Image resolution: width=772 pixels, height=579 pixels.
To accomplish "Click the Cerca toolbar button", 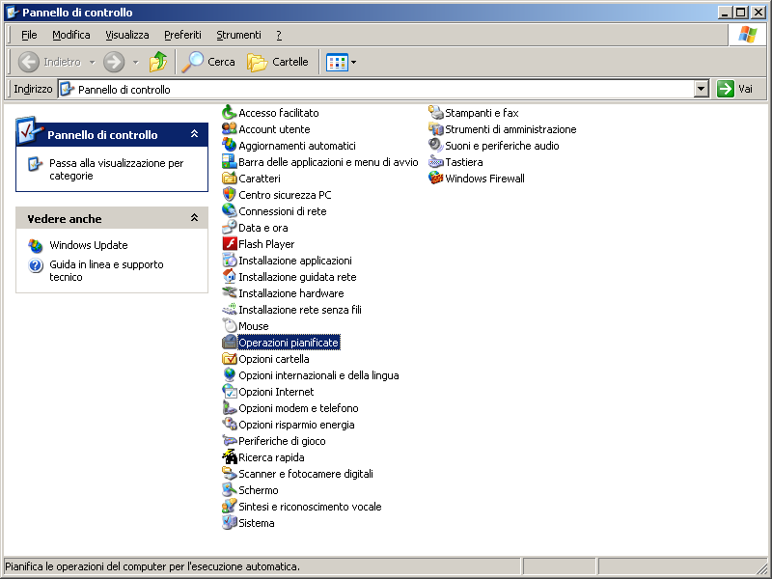I will tap(208, 62).
